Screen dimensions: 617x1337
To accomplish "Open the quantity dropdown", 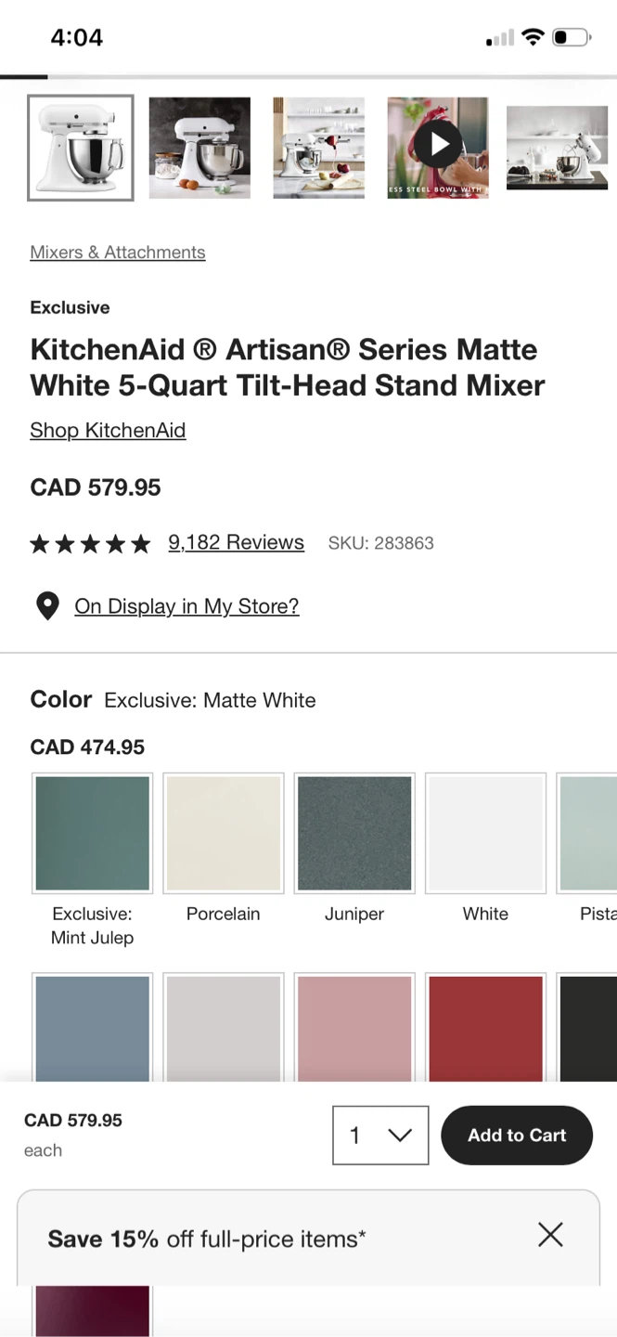I will 380,1135.
